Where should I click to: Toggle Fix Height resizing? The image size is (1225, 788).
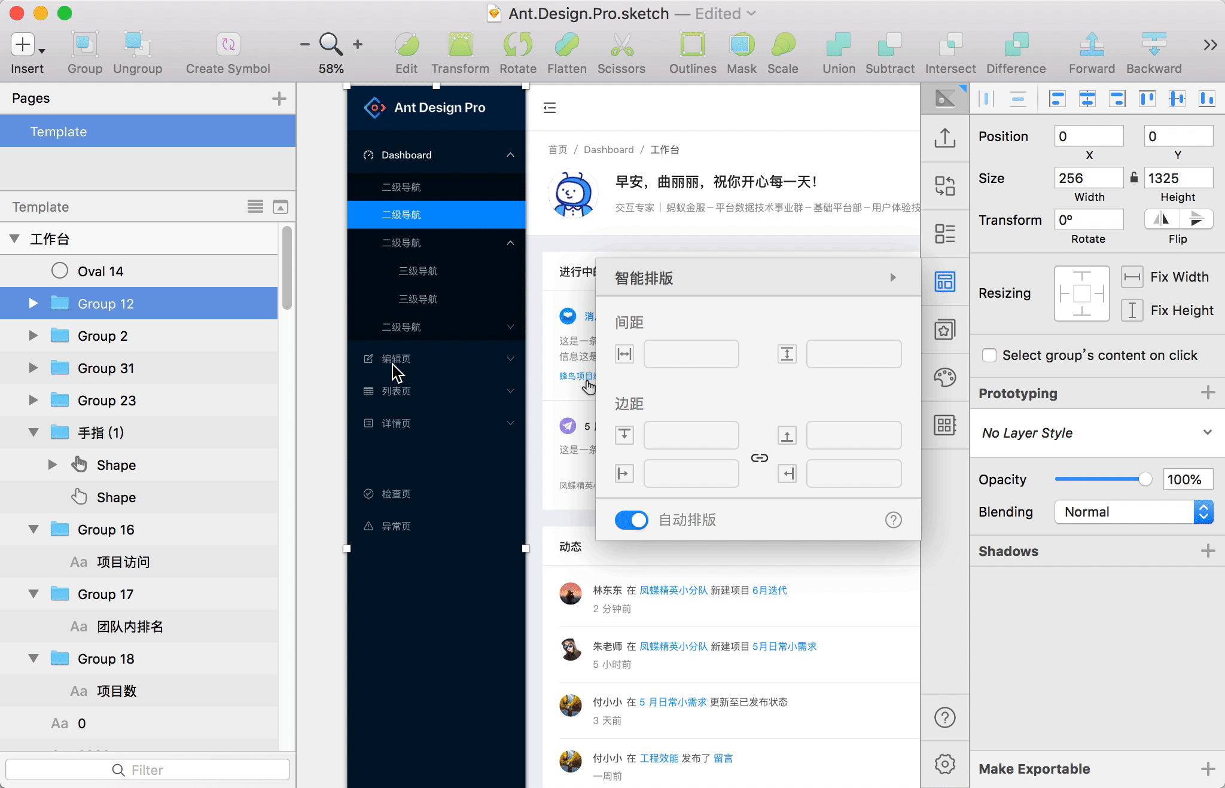tap(1132, 310)
